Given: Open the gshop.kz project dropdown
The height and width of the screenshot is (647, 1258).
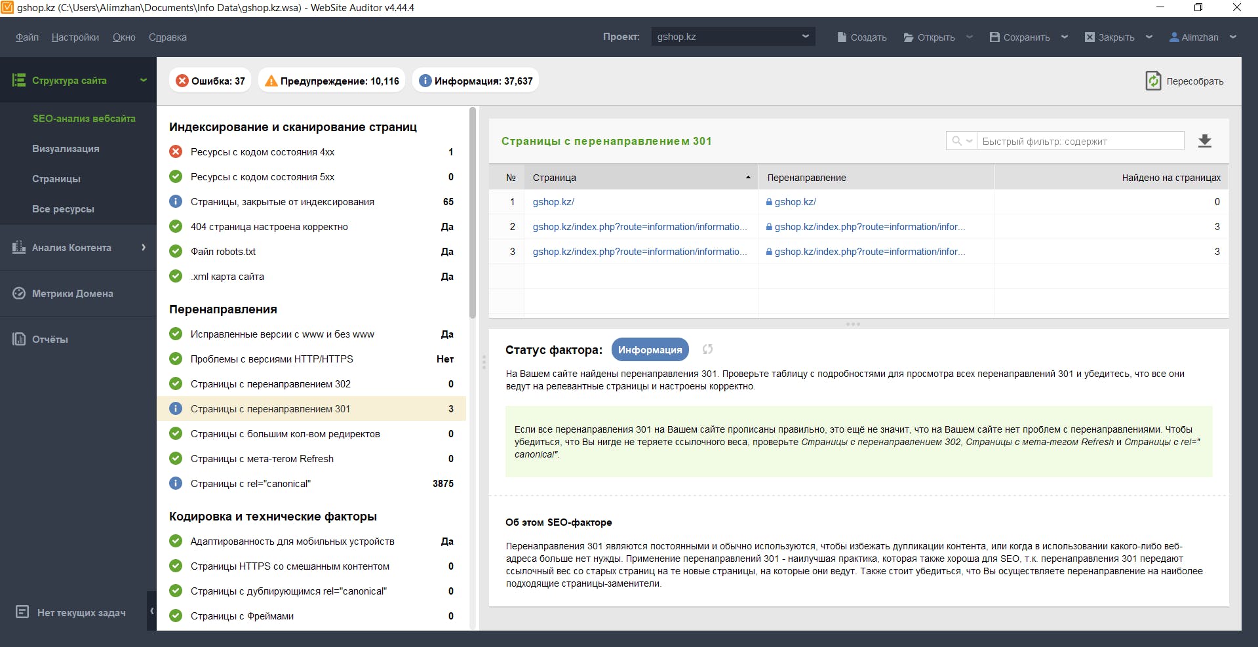Looking at the screenshot, I should pyautogui.click(x=734, y=37).
